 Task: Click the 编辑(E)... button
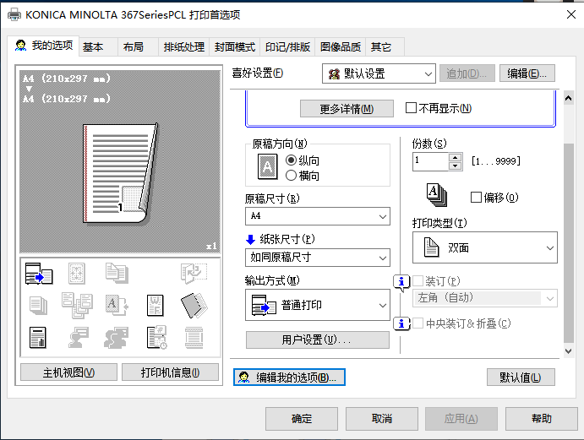[527, 73]
